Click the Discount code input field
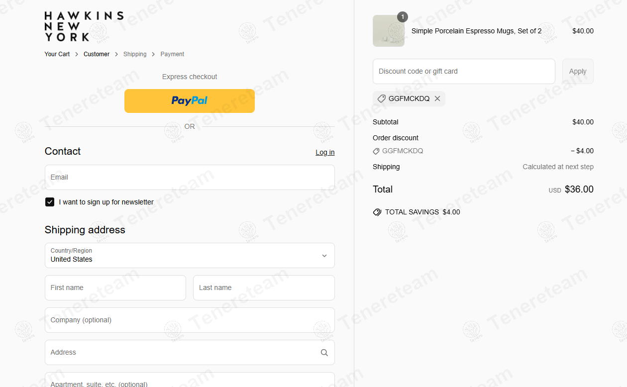627x387 pixels. [463, 71]
